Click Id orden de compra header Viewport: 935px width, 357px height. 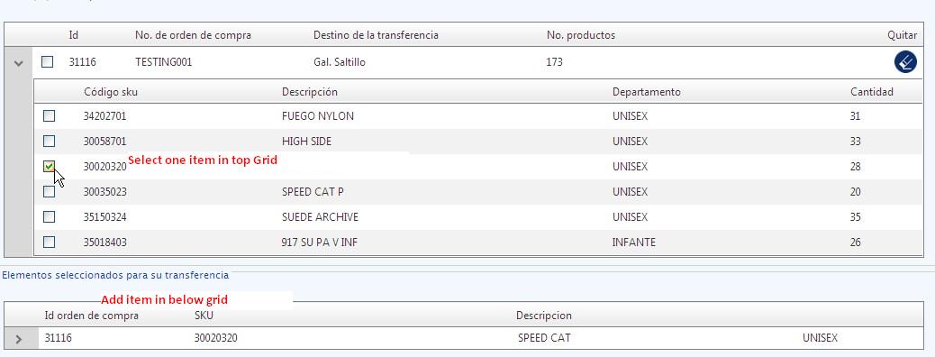(91, 316)
